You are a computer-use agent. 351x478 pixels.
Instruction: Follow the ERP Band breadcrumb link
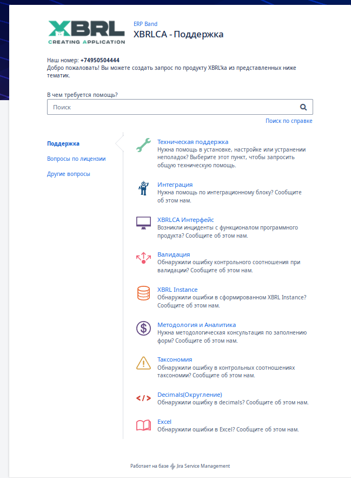coord(145,24)
